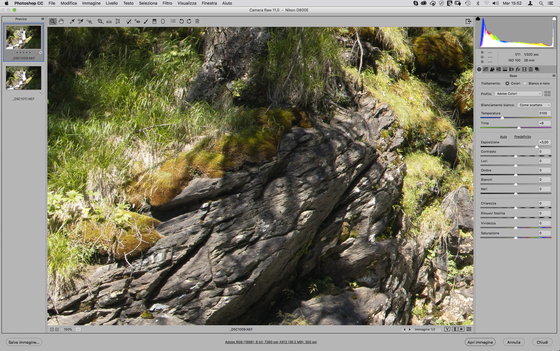This screenshot has width=560, height=351.
Task: Click the Predefinito link
Action: [x=523, y=136]
